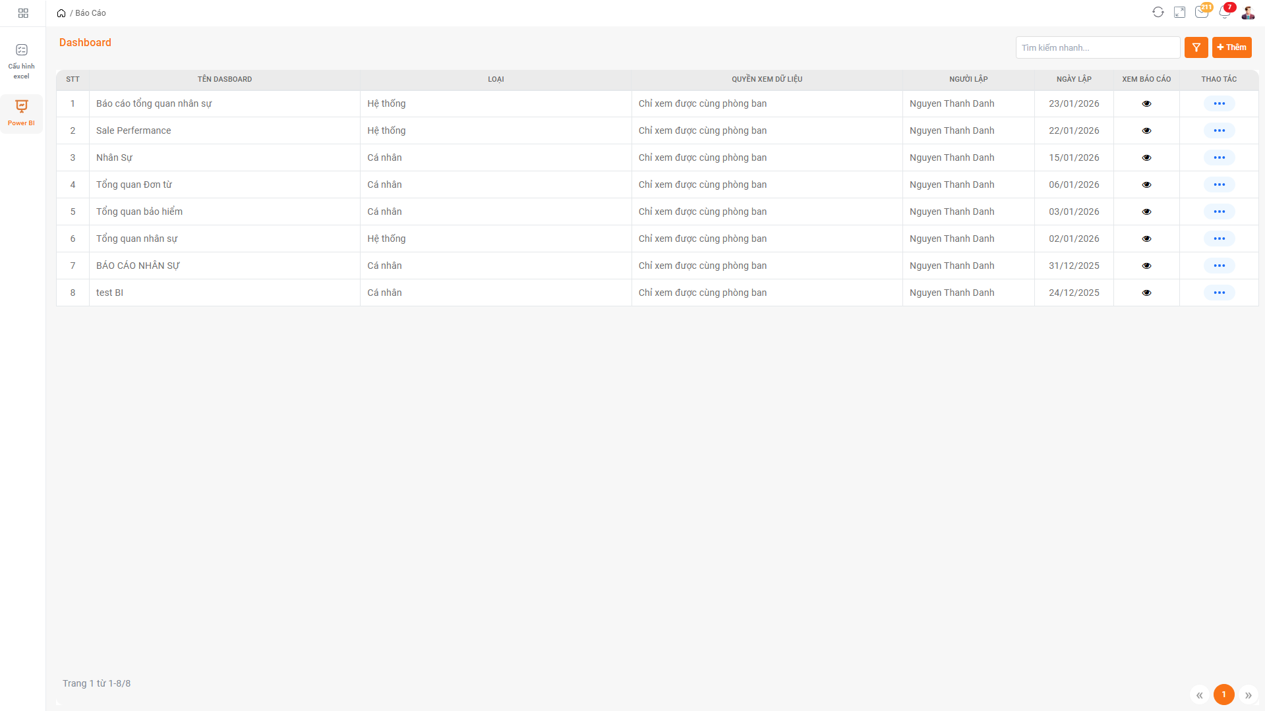
Task: Go to page 1 in pagination
Action: click(x=1223, y=695)
